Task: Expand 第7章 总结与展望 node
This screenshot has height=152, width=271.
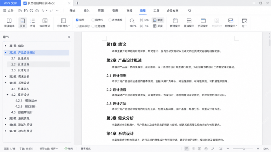Action: point(6,131)
